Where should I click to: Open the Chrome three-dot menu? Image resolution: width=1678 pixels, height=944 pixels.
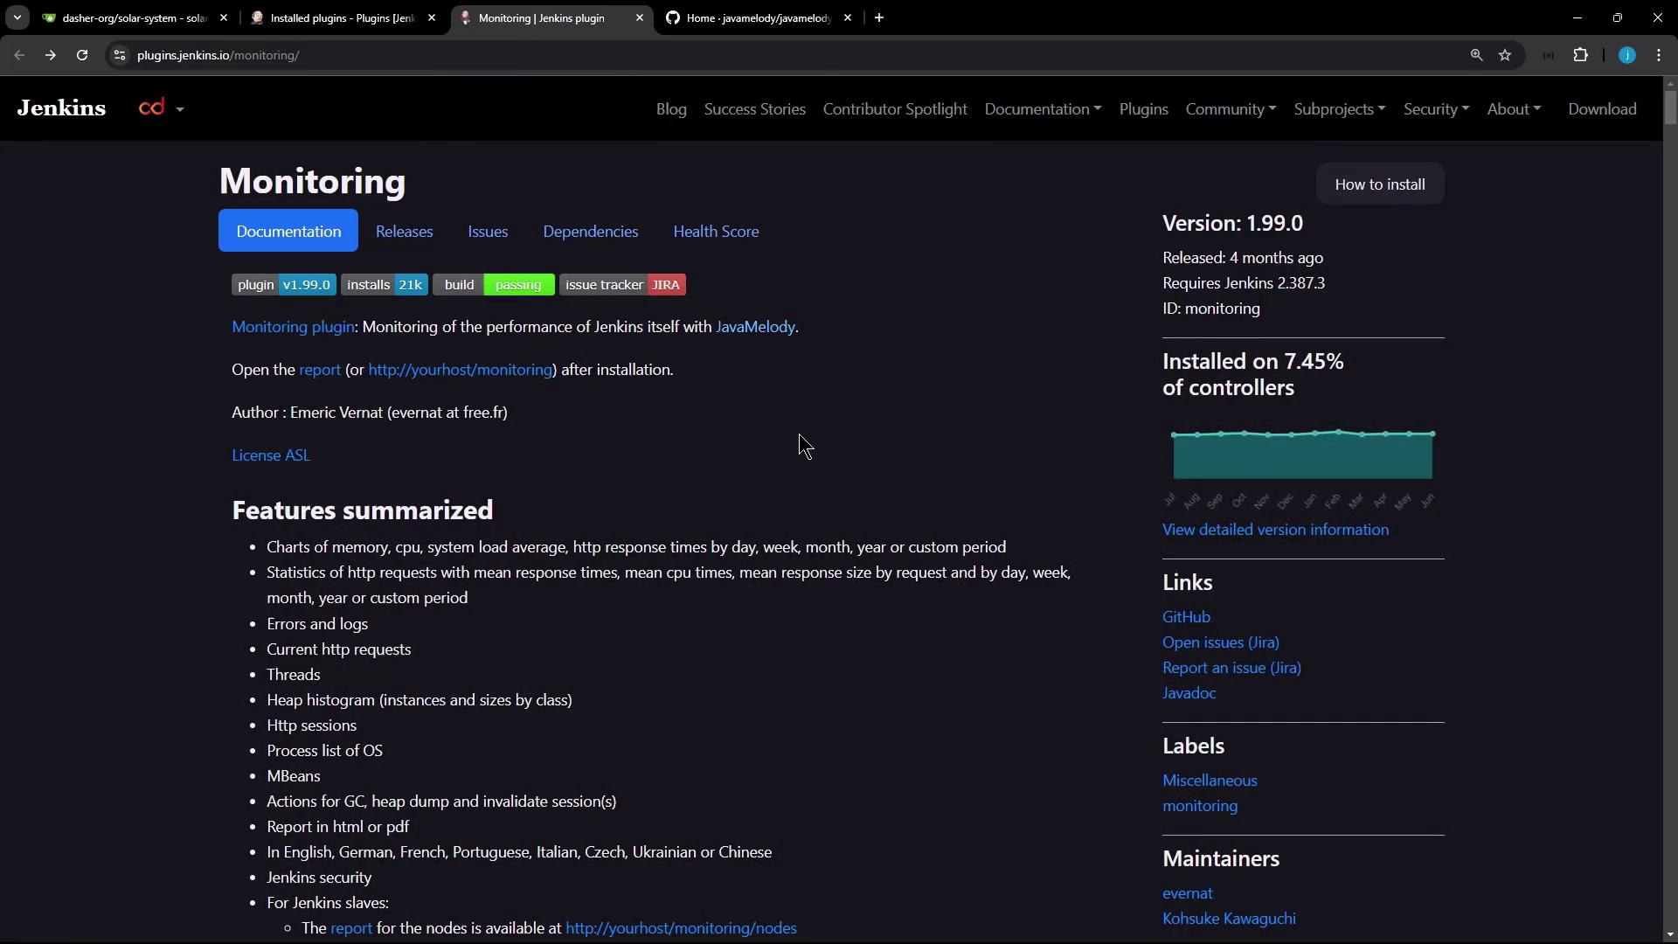[1659, 55]
